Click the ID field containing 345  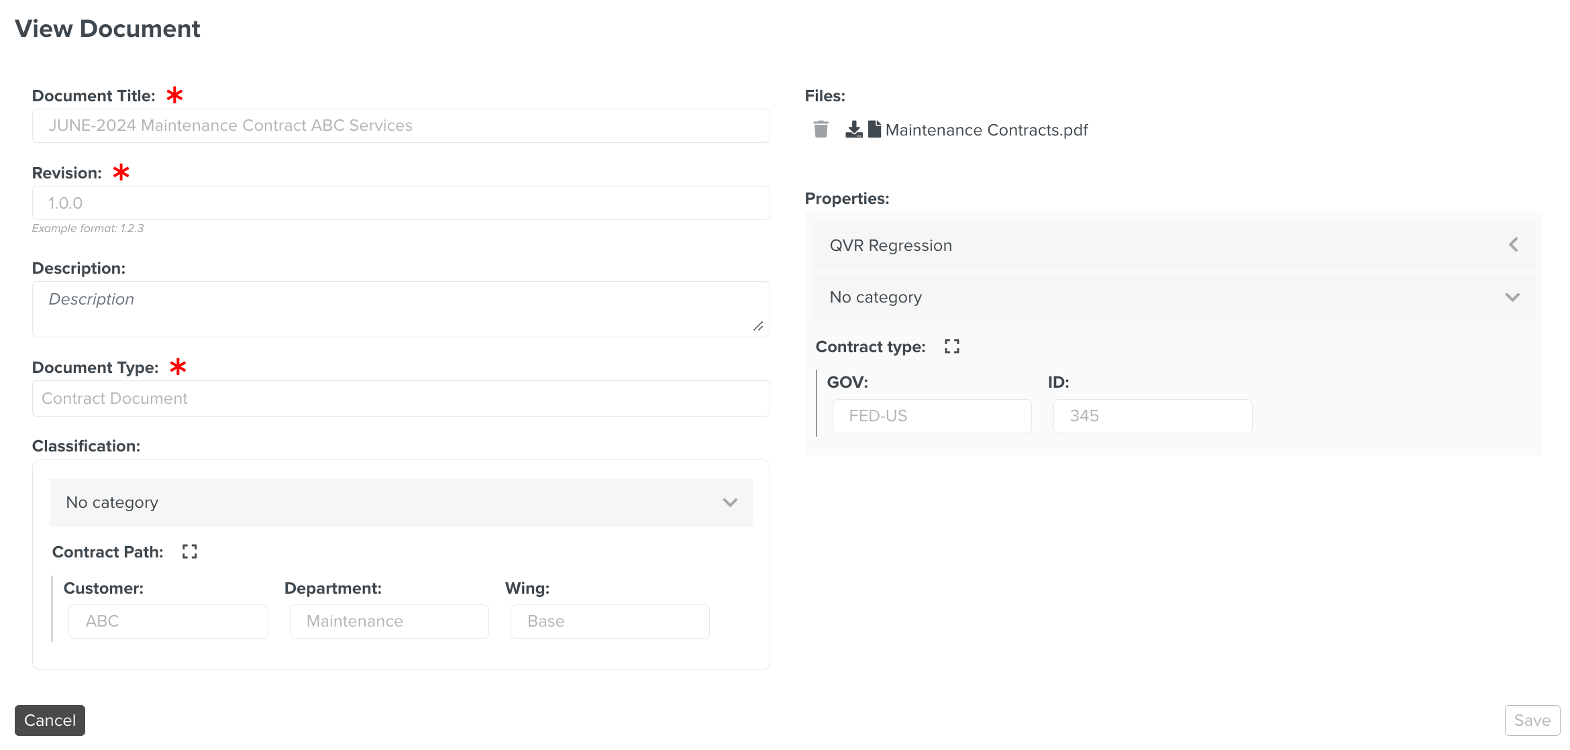tap(1152, 416)
